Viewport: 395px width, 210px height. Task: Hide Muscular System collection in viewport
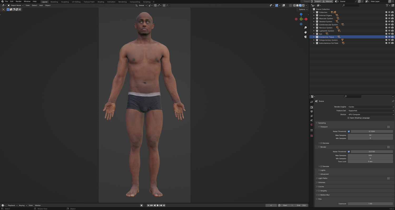point(389,18)
